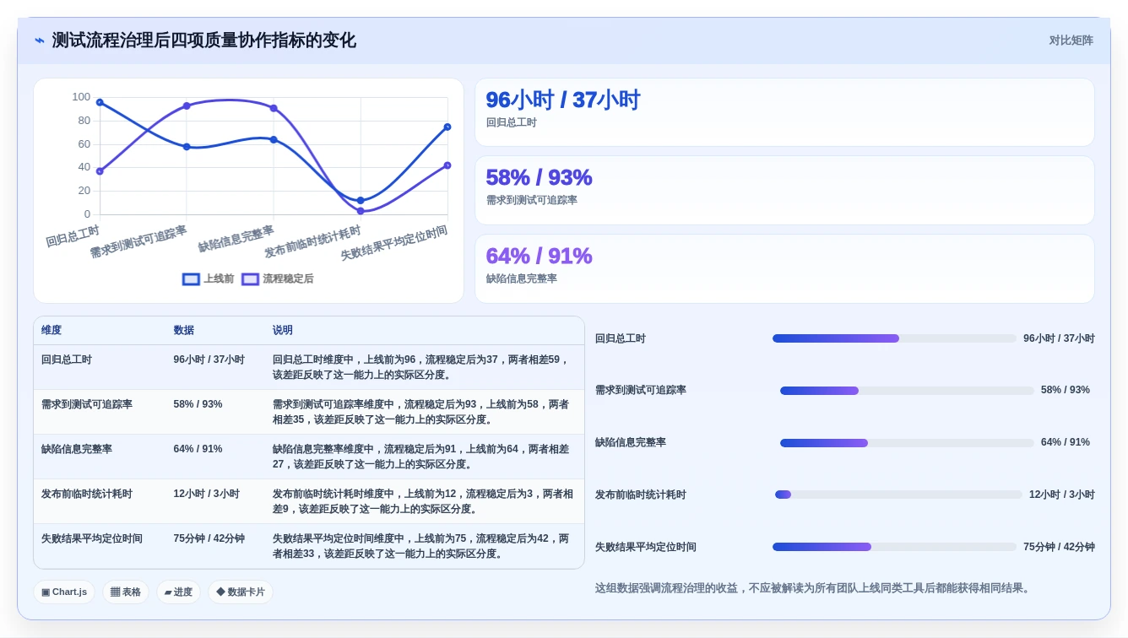Toggle the 上线前 legend swatch
Viewport: 1128px width, 638px height.
click(191, 278)
